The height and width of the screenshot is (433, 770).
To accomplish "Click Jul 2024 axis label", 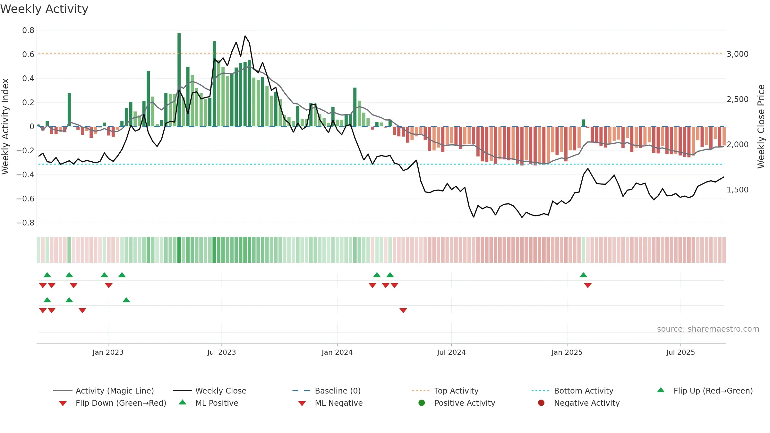I will point(451,352).
